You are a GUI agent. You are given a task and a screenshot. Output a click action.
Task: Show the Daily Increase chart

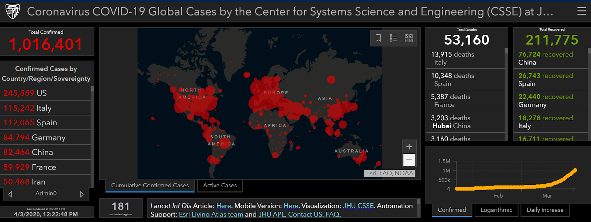pos(545,210)
